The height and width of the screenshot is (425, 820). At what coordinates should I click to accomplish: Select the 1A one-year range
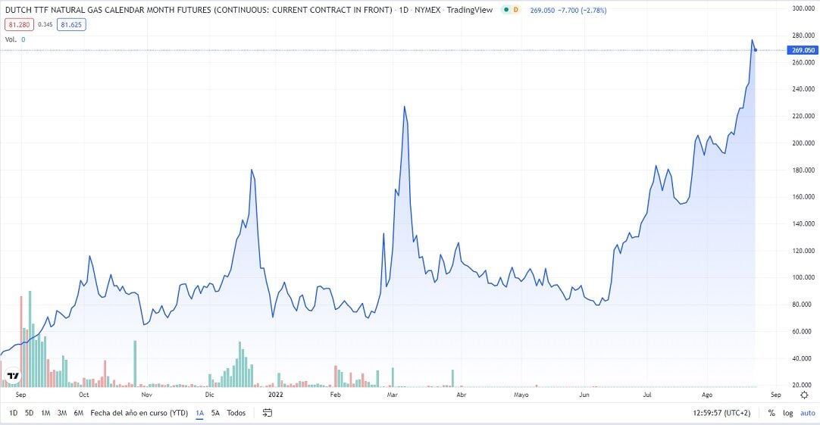[x=200, y=413]
